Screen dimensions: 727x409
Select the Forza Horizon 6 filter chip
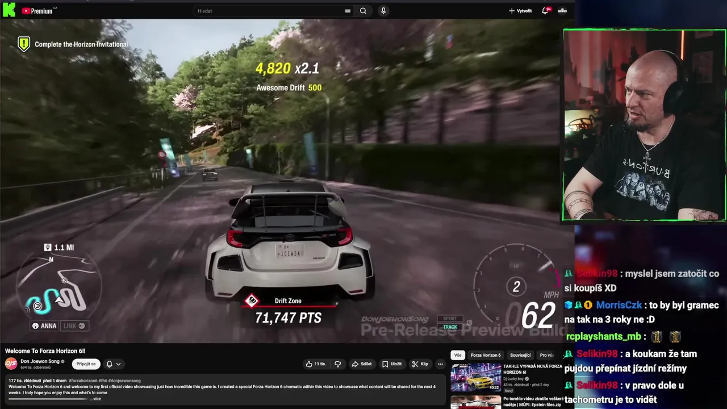coord(486,355)
